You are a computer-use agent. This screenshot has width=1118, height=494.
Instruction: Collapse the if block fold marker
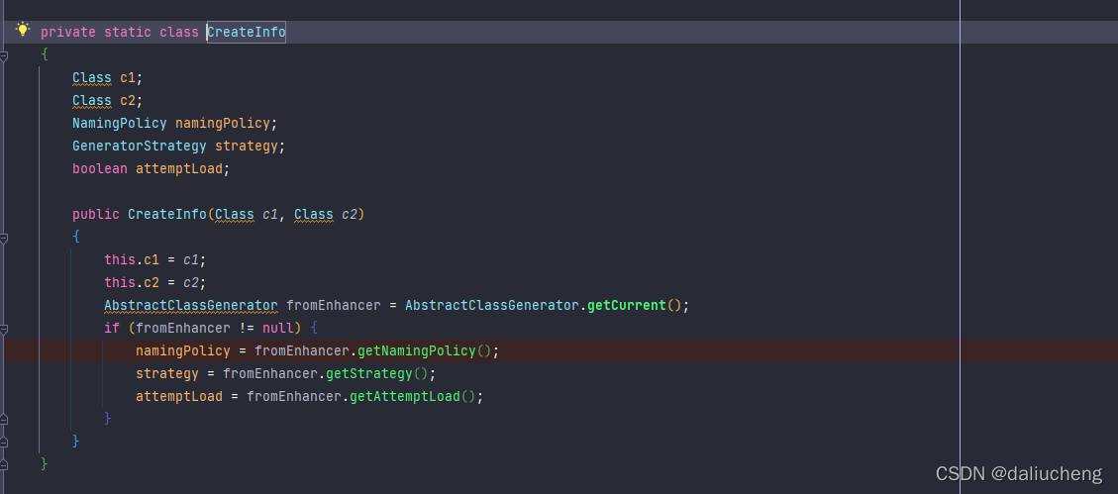[x=4, y=329]
